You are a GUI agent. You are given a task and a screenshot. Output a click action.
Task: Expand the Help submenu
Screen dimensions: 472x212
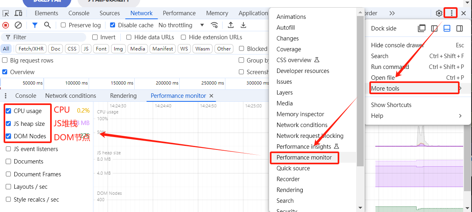pos(417,116)
